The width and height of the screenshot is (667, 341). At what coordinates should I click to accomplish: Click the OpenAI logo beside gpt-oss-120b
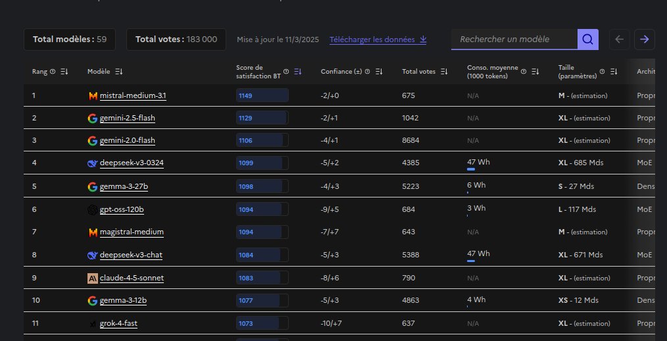pyautogui.click(x=93, y=209)
